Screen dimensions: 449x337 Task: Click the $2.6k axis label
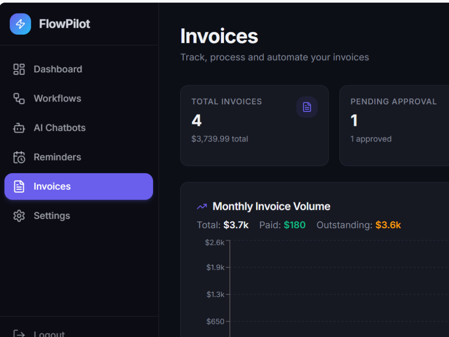click(215, 243)
